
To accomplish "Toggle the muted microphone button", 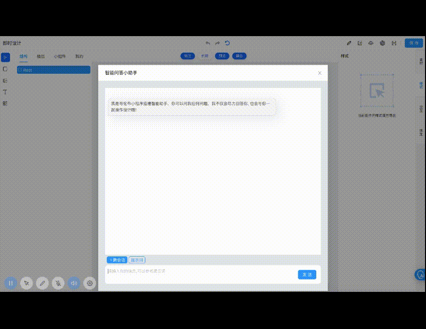I will pyautogui.click(x=58, y=283).
